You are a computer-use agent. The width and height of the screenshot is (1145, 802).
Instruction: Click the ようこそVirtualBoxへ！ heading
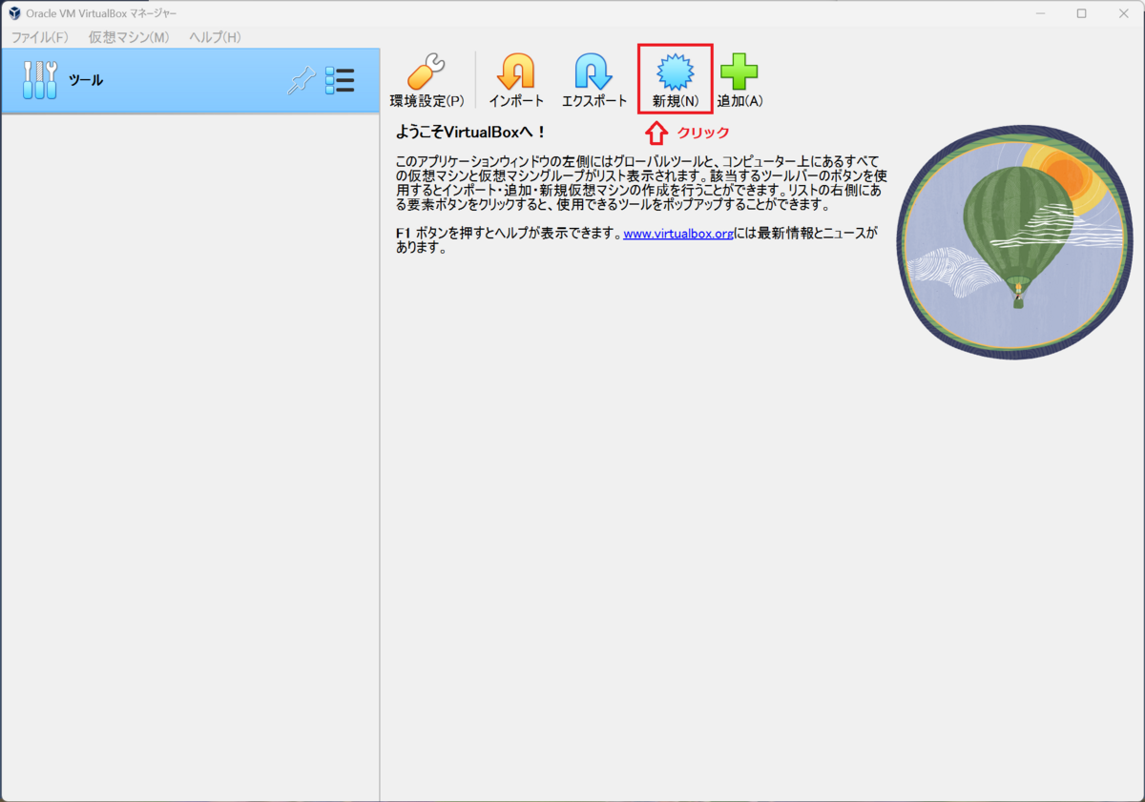pos(470,133)
